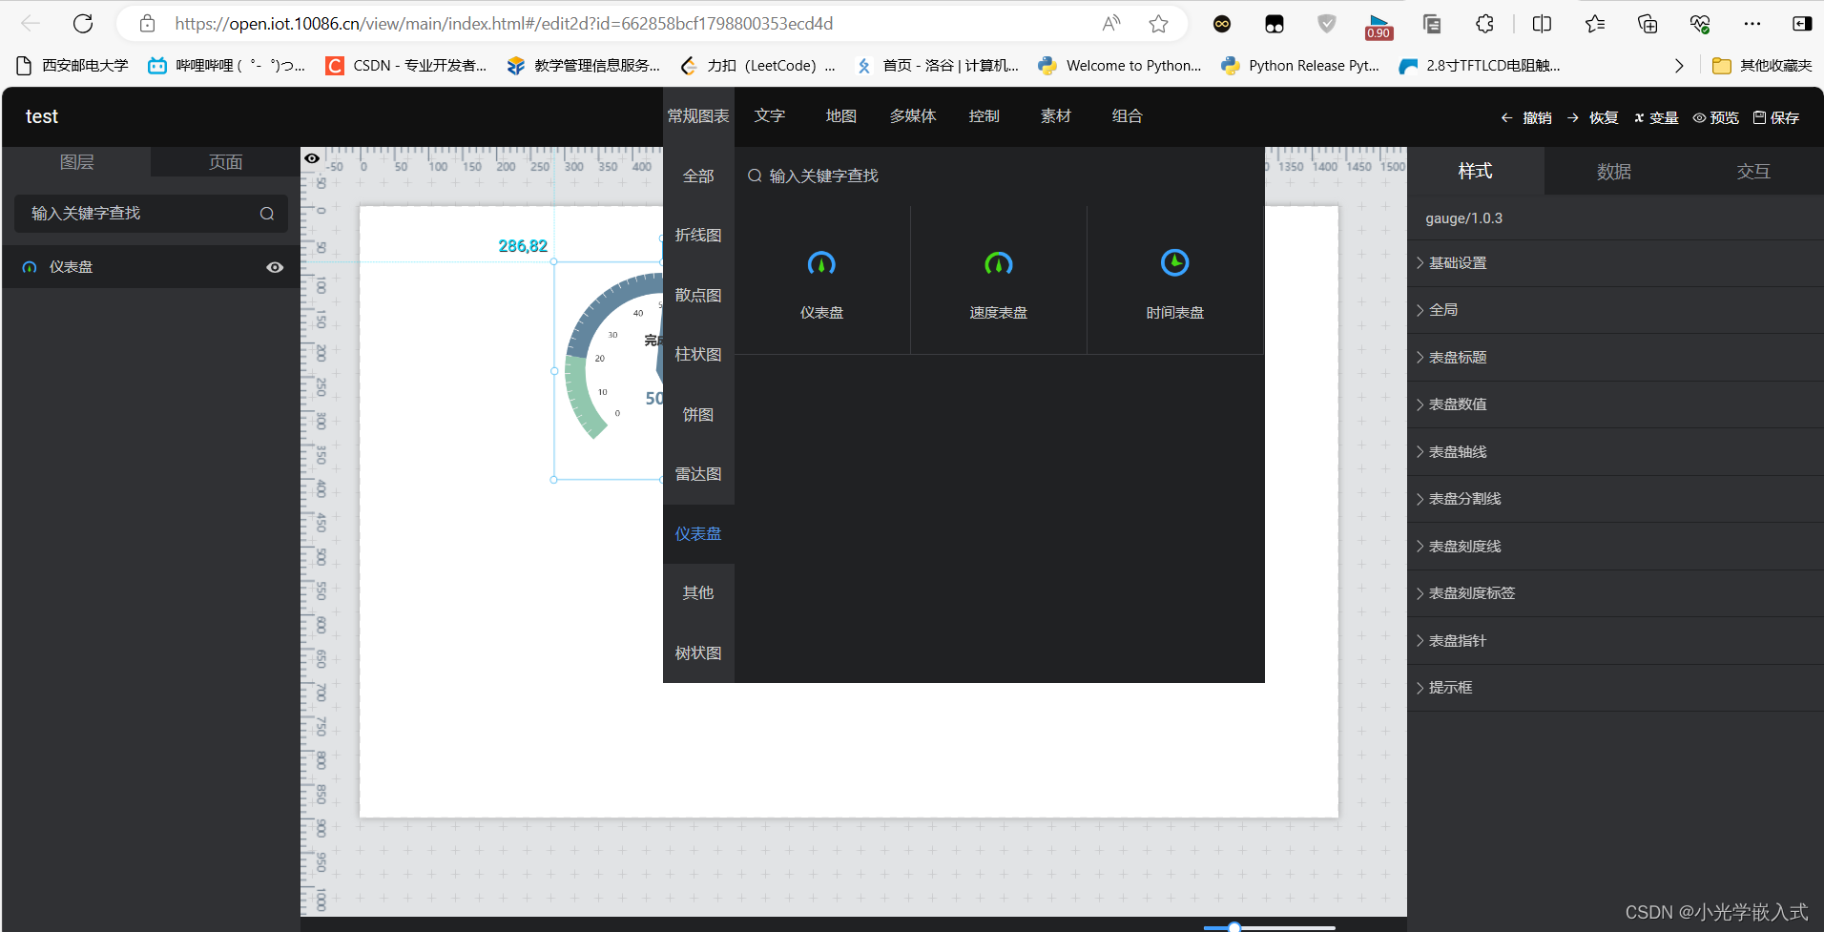Screen dimensions: 1824x932
Task: Expand 全局 section
Action: point(1615,310)
